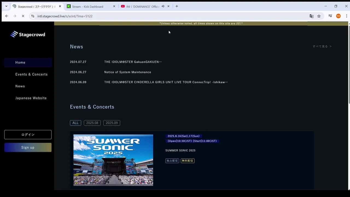The height and width of the screenshot is (197, 350).
Task: Click the Events & Concerts section heading
Action: point(92,107)
